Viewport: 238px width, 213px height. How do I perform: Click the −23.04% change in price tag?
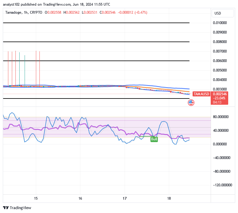click(x=219, y=98)
